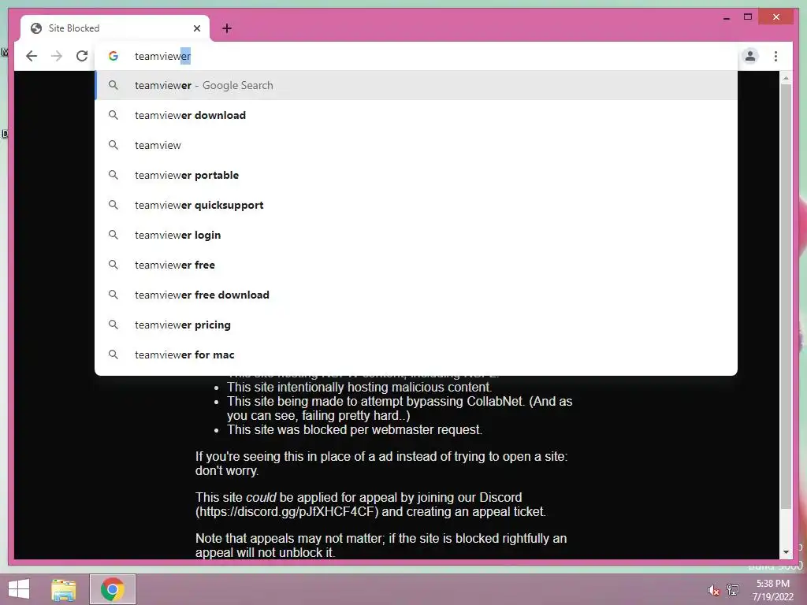This screenshot has height=605, width=807.
Task: Pick teamviewer free suggestion
Action: pyautogui.click(x=416, y=265)
